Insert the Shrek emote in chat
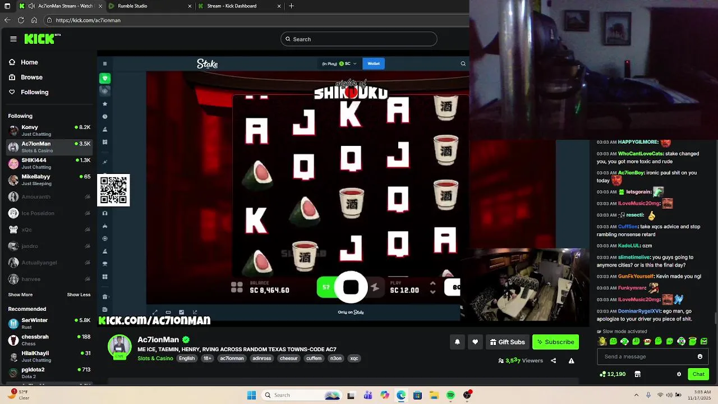Screen dimensions: 718x404 point(602,341)
